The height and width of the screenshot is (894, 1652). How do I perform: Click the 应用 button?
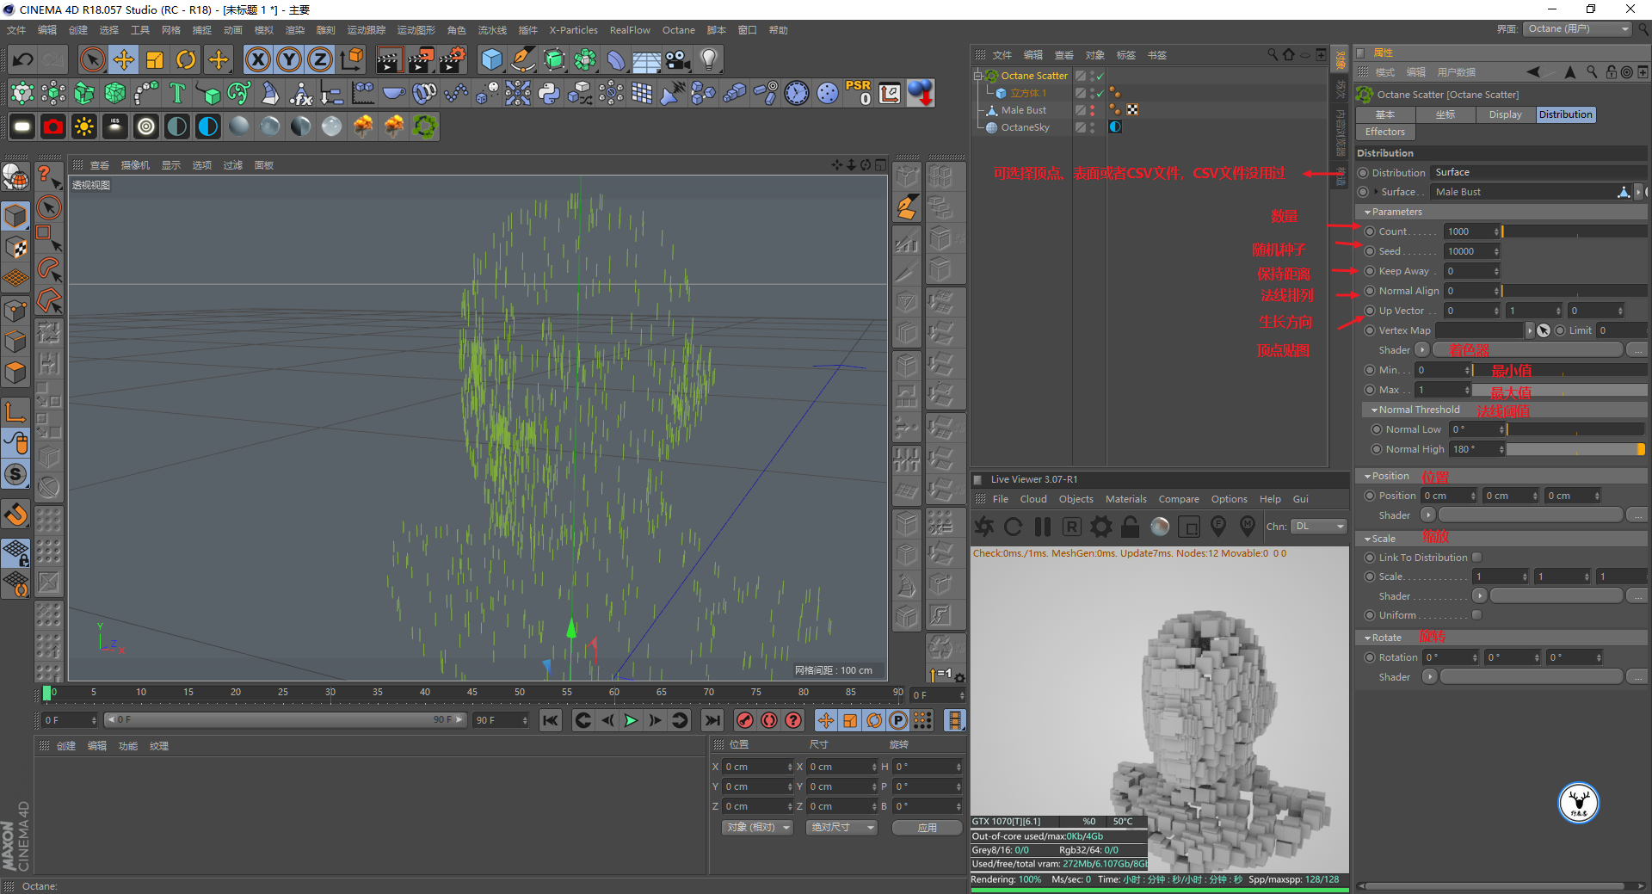point(927,827)
